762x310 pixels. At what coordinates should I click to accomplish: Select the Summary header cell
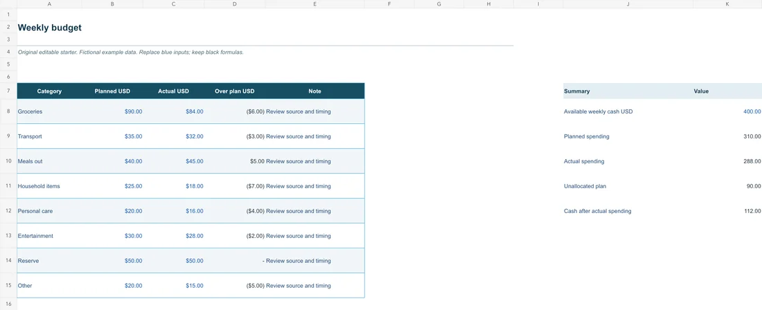click(628, 91)
